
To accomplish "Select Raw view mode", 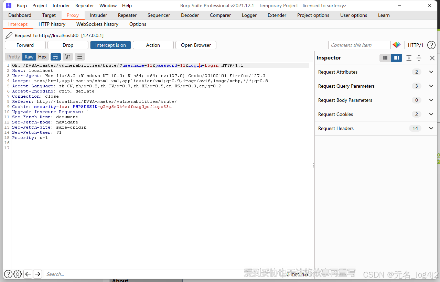I will (29, 57).
